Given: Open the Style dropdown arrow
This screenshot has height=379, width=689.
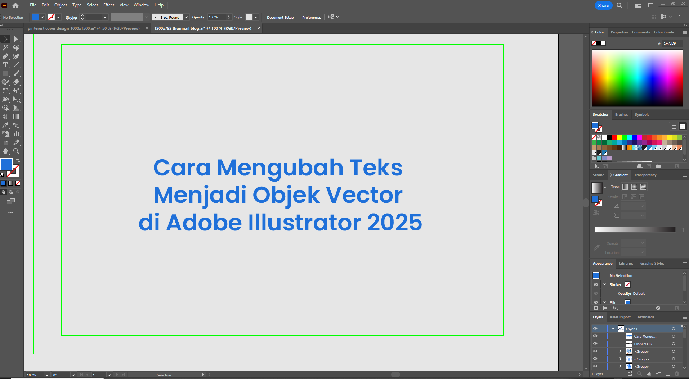Looking at the screenshot, I should 256,17.
